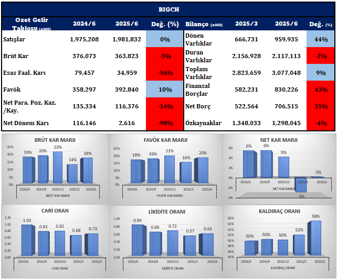Select Duran Varlıklar label
Image resolution: width=337 pixels, height=279 pixels.
coord(198,56)
